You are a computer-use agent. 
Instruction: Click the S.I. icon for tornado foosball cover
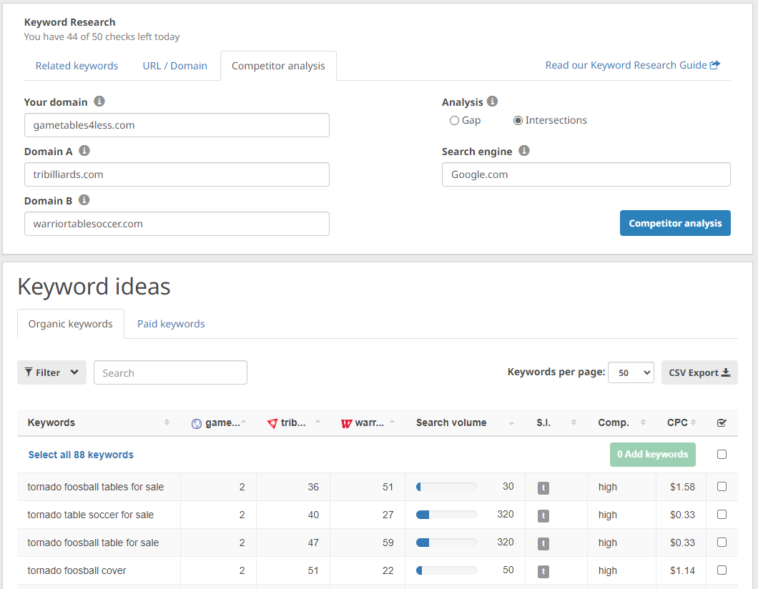[x=543, y=571]
